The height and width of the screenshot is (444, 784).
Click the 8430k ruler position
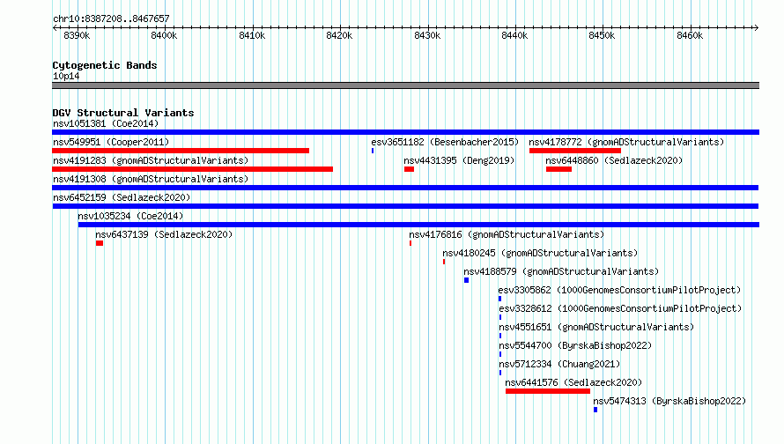[427, 35]
